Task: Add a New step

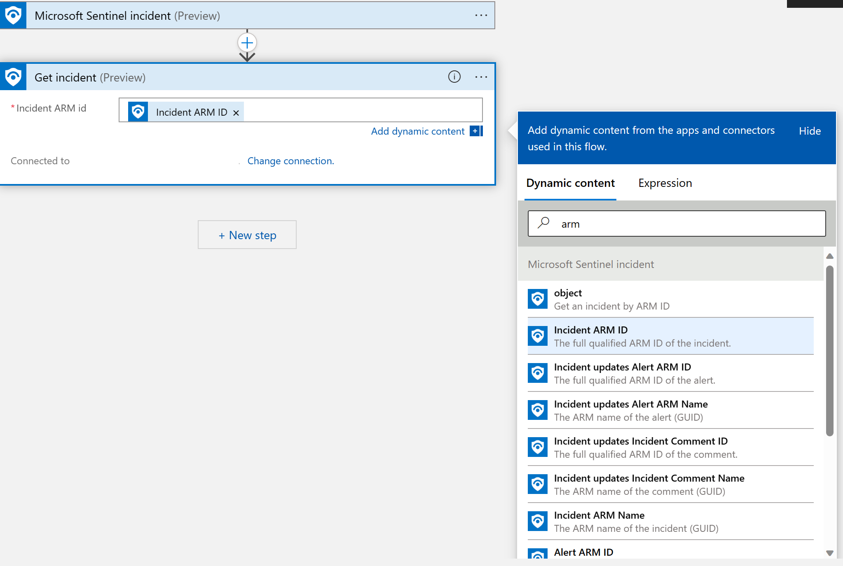Action: (x=247, y=235)
